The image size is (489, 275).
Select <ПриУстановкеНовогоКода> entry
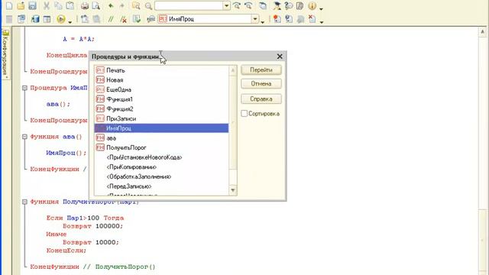pos(161,157)
